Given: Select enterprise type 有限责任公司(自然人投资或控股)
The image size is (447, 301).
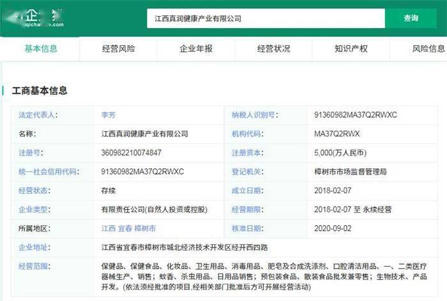Looking at the screenshot, I should click(155, 210).
